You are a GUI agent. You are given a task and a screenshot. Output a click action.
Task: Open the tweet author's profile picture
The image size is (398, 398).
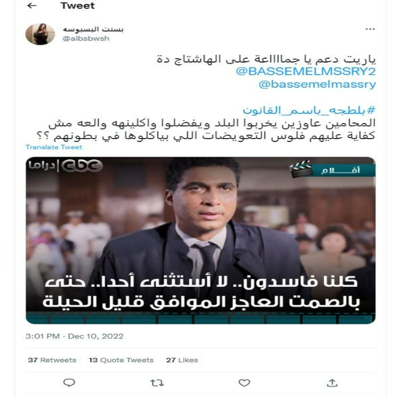tap(40, 34)
